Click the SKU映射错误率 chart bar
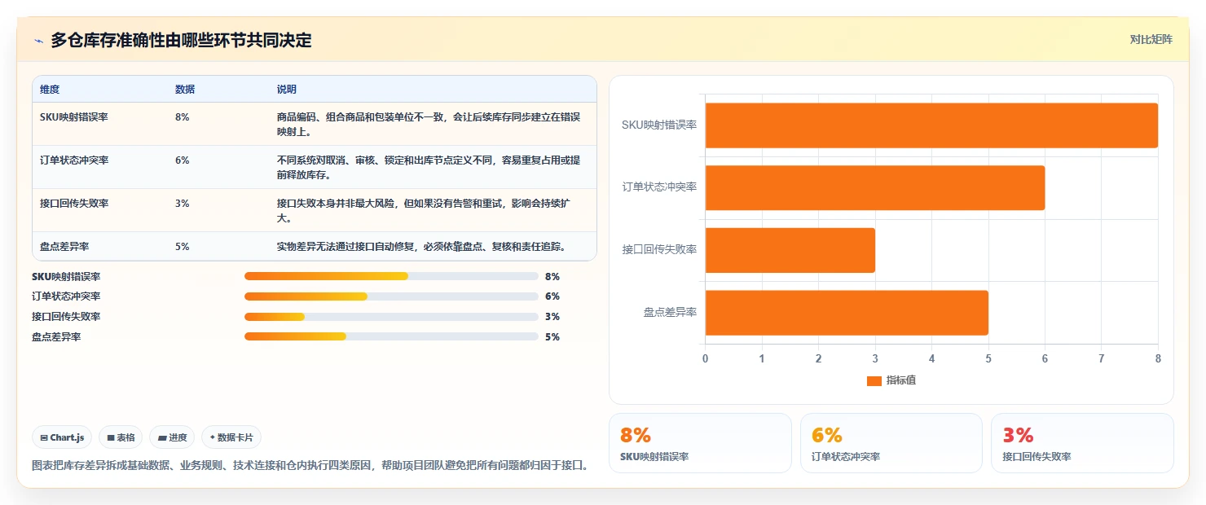Image resolution: width=1206 pixels, height=505 pixels. click(x=931, y=125)
